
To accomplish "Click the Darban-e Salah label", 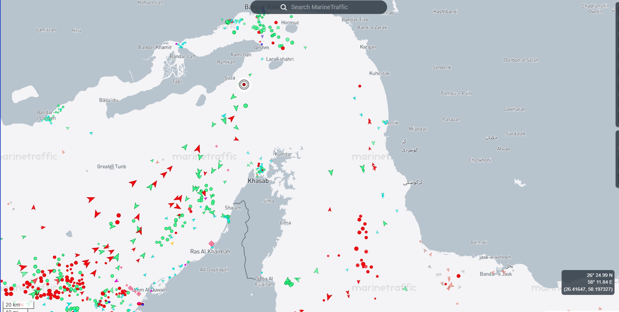I will click(x=521, y=60).
